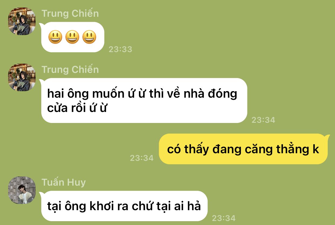
Task: Tap the 23:34 timestamp left of the yellow bubble
Action: coord(142,158)
